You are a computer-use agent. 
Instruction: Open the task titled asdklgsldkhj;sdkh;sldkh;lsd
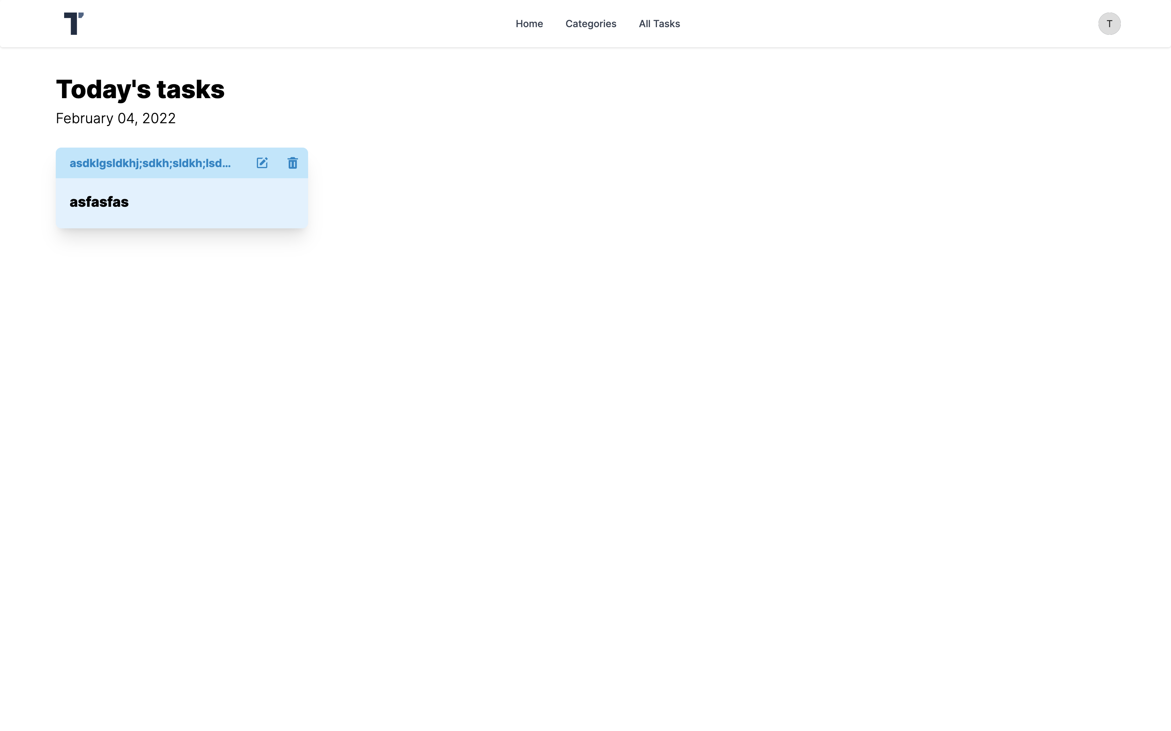pos(150,163)
